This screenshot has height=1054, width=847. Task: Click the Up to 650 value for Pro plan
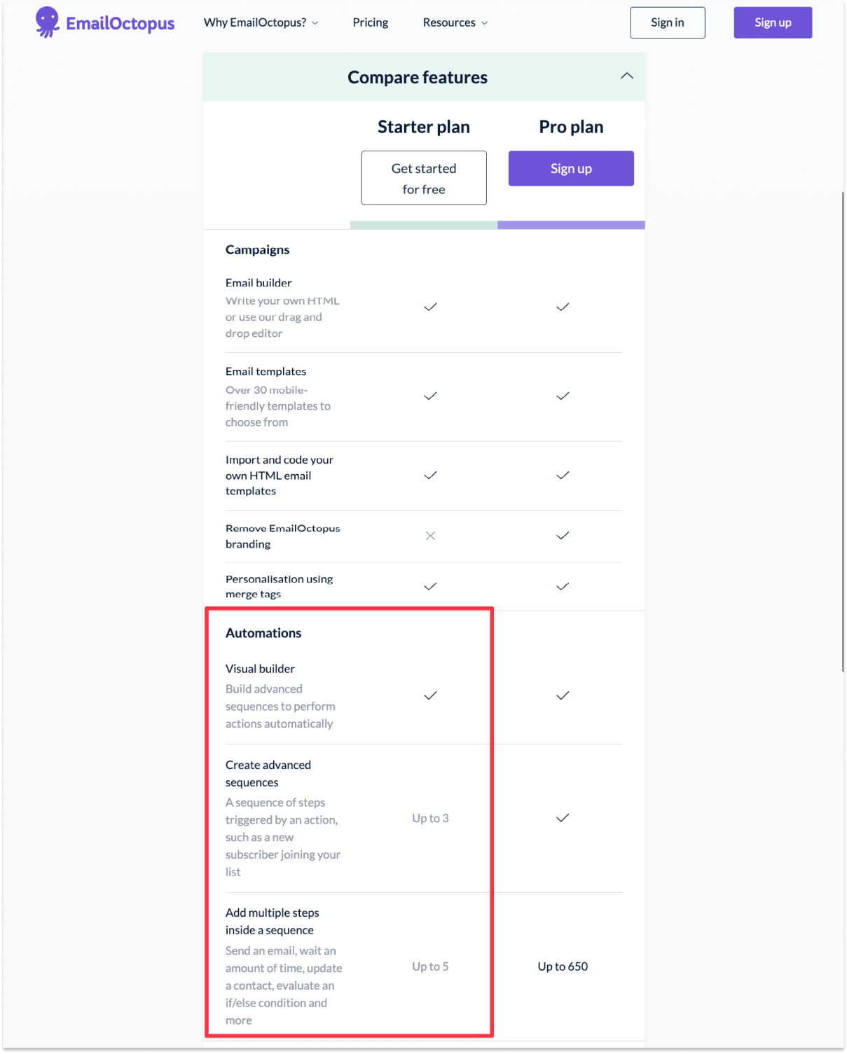click(562, 966)
